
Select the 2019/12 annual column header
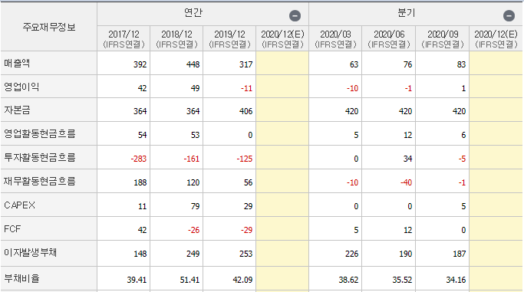(229, 39)
